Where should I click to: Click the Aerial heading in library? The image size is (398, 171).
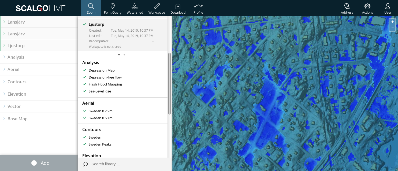point(88,103)
